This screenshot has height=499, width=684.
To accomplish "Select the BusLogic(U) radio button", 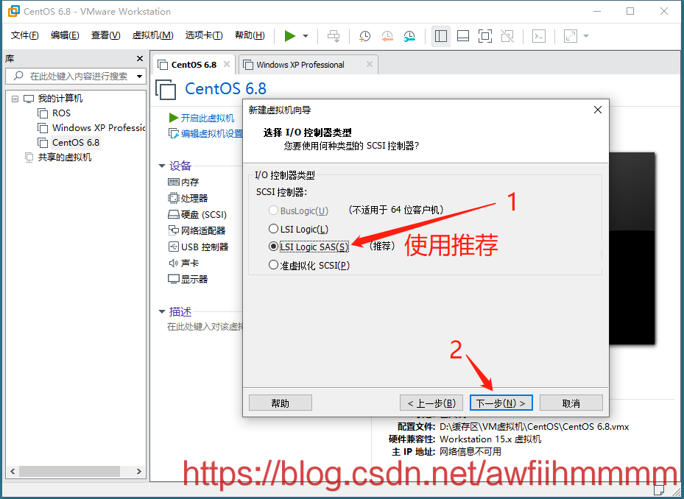I will point(273,210).
